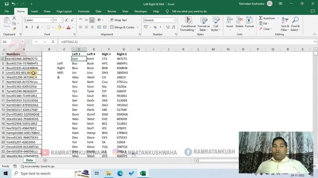Open Conditional Formatting menu

pos(188,24)
